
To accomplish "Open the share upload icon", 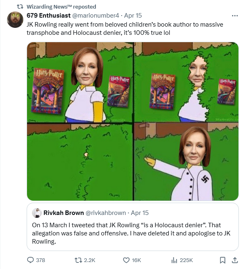I will [235, 260].
